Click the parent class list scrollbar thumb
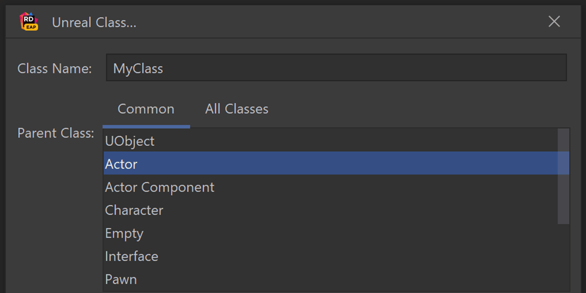 [563, 176]
